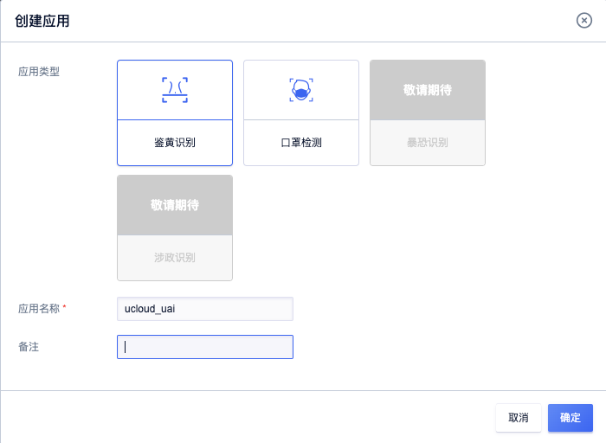This screenshot has width=606, height=443.
Task: Select the 口罩检测 application type card
Action: pos(301,112)
